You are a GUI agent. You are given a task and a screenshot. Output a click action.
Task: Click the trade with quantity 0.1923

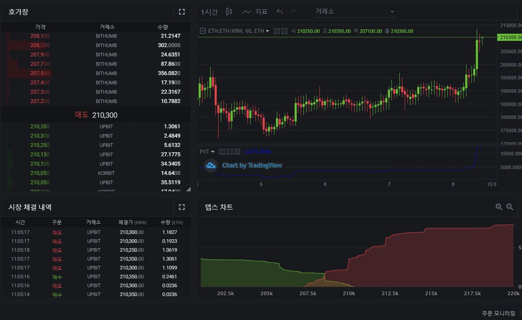point(96,241)
